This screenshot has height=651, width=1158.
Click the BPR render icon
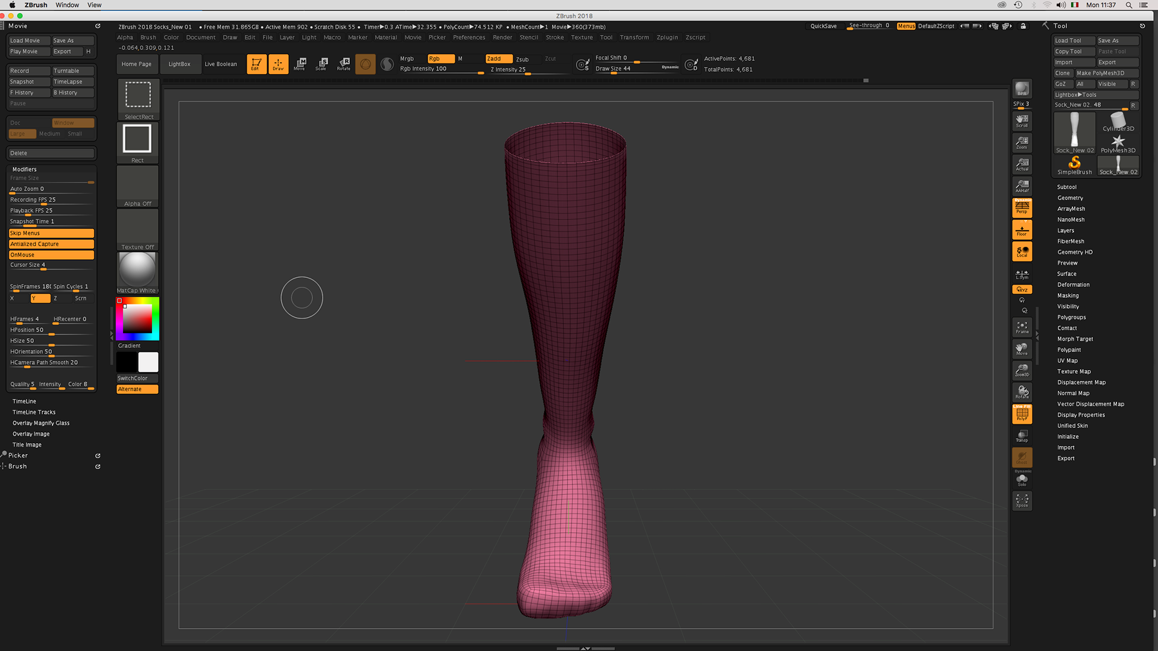pyautogui.click(x=1022, y=89)
